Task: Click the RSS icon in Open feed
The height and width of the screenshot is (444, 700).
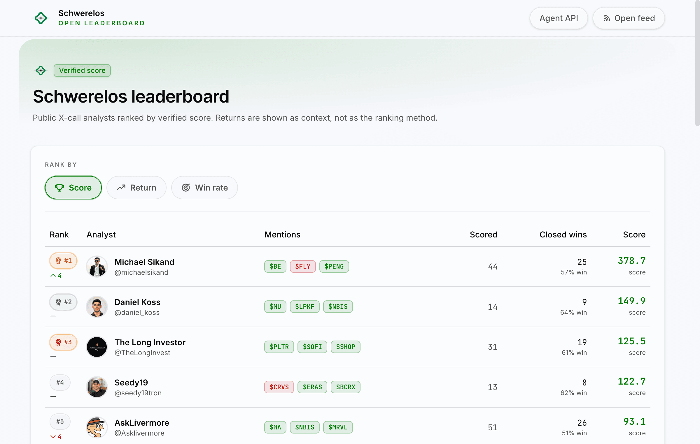Action: point(607,18)
